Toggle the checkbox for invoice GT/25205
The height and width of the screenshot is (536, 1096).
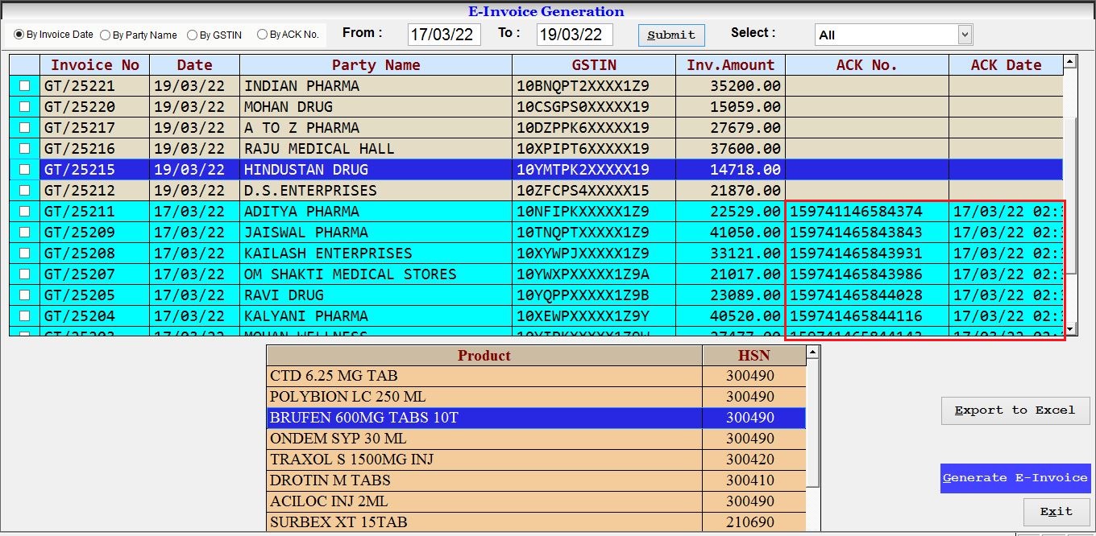pyautogui.click(x=25, y=295)
